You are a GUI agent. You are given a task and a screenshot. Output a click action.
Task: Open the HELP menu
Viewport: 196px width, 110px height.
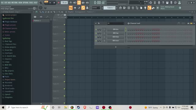coord(36,2)
